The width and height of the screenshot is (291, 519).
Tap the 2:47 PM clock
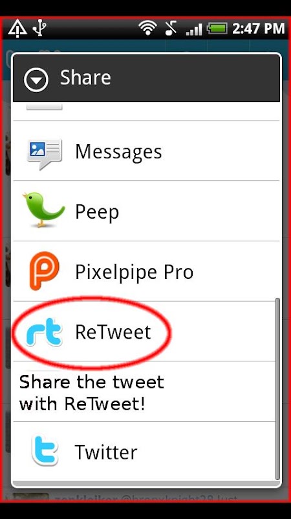pos(258,29)
